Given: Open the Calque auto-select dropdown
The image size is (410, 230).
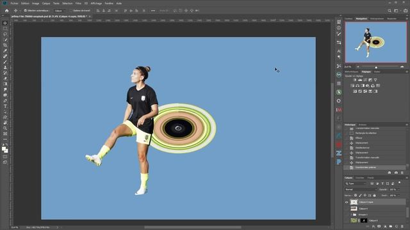Looking at the screenshot, I should [60, 11].
